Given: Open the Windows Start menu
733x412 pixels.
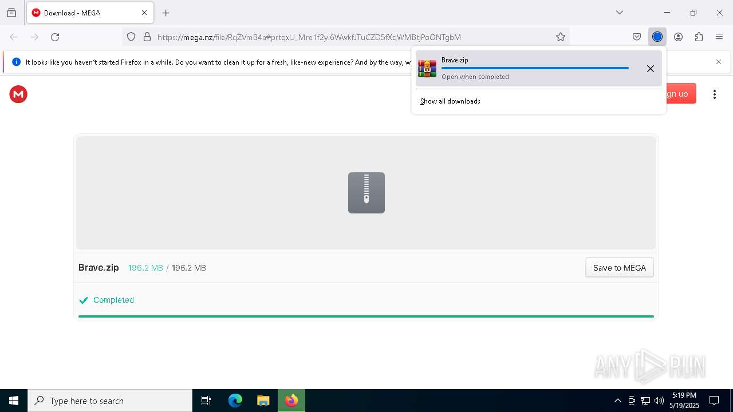Looking at the screenshot, I should [14, 401].
